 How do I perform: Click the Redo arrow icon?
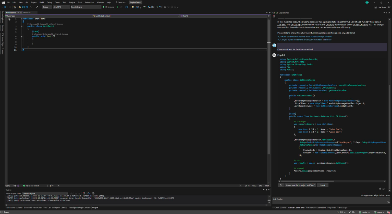click(37, 7)
